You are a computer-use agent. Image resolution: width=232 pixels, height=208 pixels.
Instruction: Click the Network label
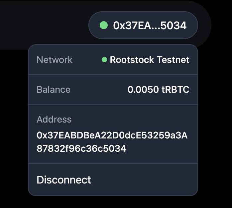click(55, 60)
